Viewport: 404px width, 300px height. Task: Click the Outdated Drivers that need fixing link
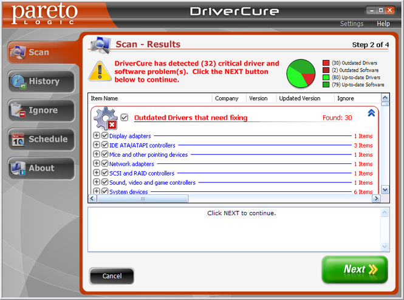point(191,118)
